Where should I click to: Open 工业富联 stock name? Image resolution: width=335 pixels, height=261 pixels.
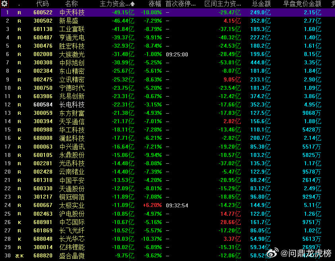tap(72, 29)
